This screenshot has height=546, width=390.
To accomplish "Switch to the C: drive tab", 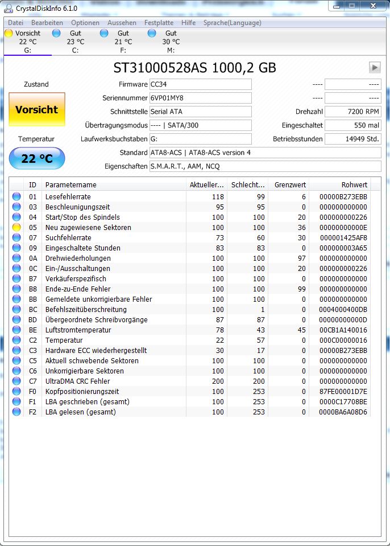I will coord(75,42).
